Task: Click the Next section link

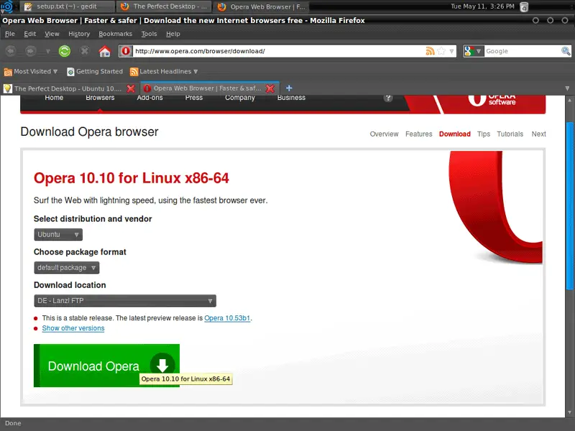Action: (538, 134)
